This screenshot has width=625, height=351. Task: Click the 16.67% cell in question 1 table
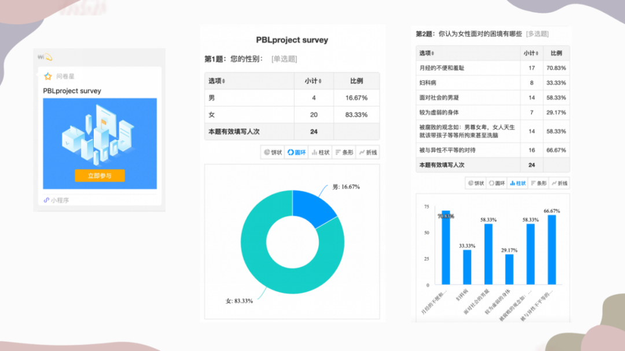(356, 98)
